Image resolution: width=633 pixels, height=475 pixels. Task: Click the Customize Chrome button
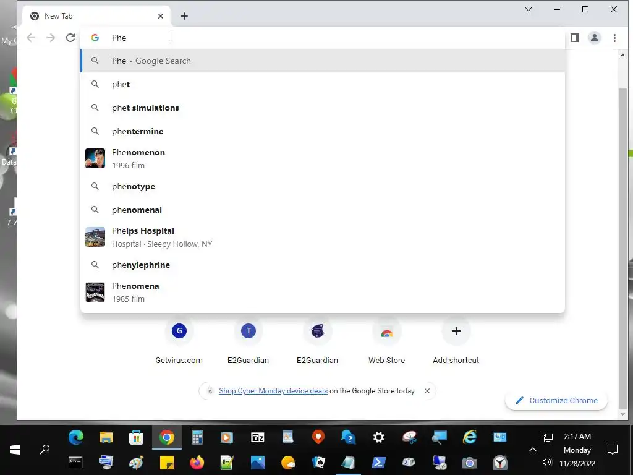556,400
